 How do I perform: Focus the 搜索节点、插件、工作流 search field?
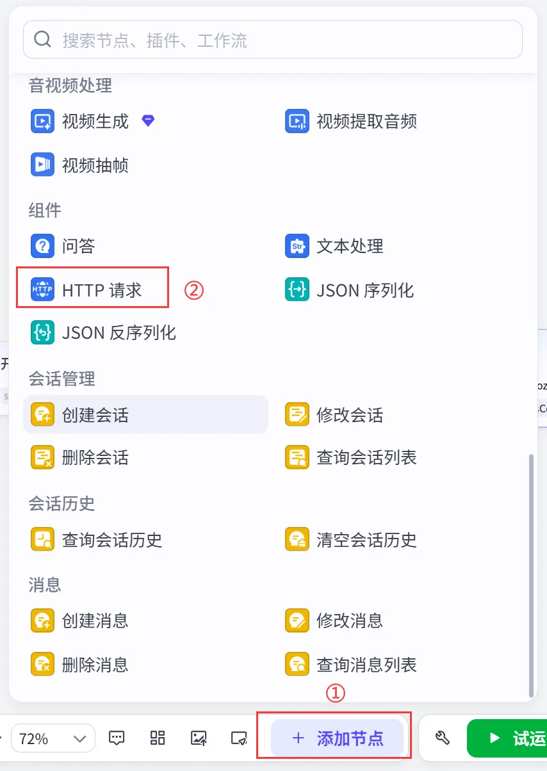[273, 40]
